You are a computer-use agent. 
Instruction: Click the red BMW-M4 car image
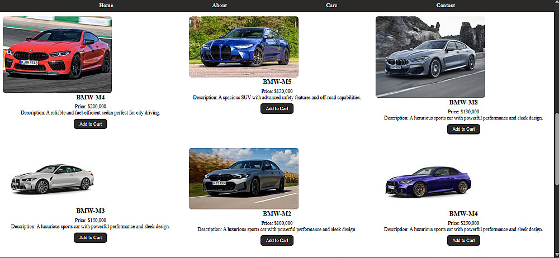(58, 55)
